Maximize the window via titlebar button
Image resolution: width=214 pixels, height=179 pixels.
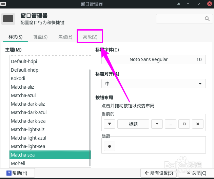coord(199,4)
